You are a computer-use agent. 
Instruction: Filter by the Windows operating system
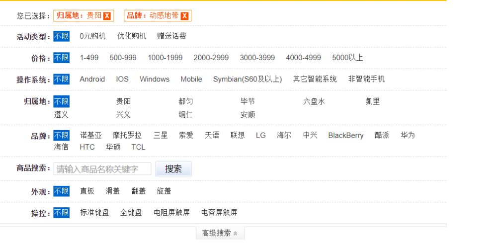(155, 79)
